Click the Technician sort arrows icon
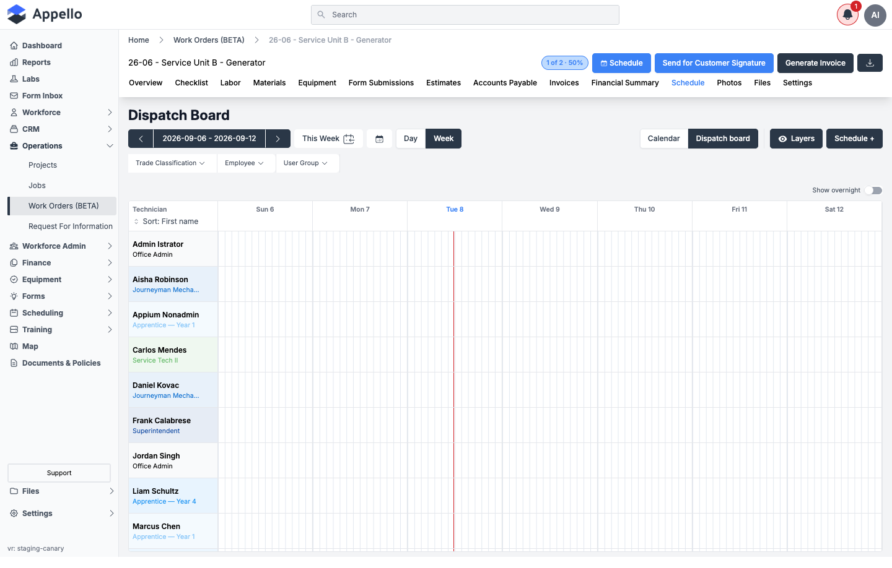This screenshot has width=892, height=568. 136,222
